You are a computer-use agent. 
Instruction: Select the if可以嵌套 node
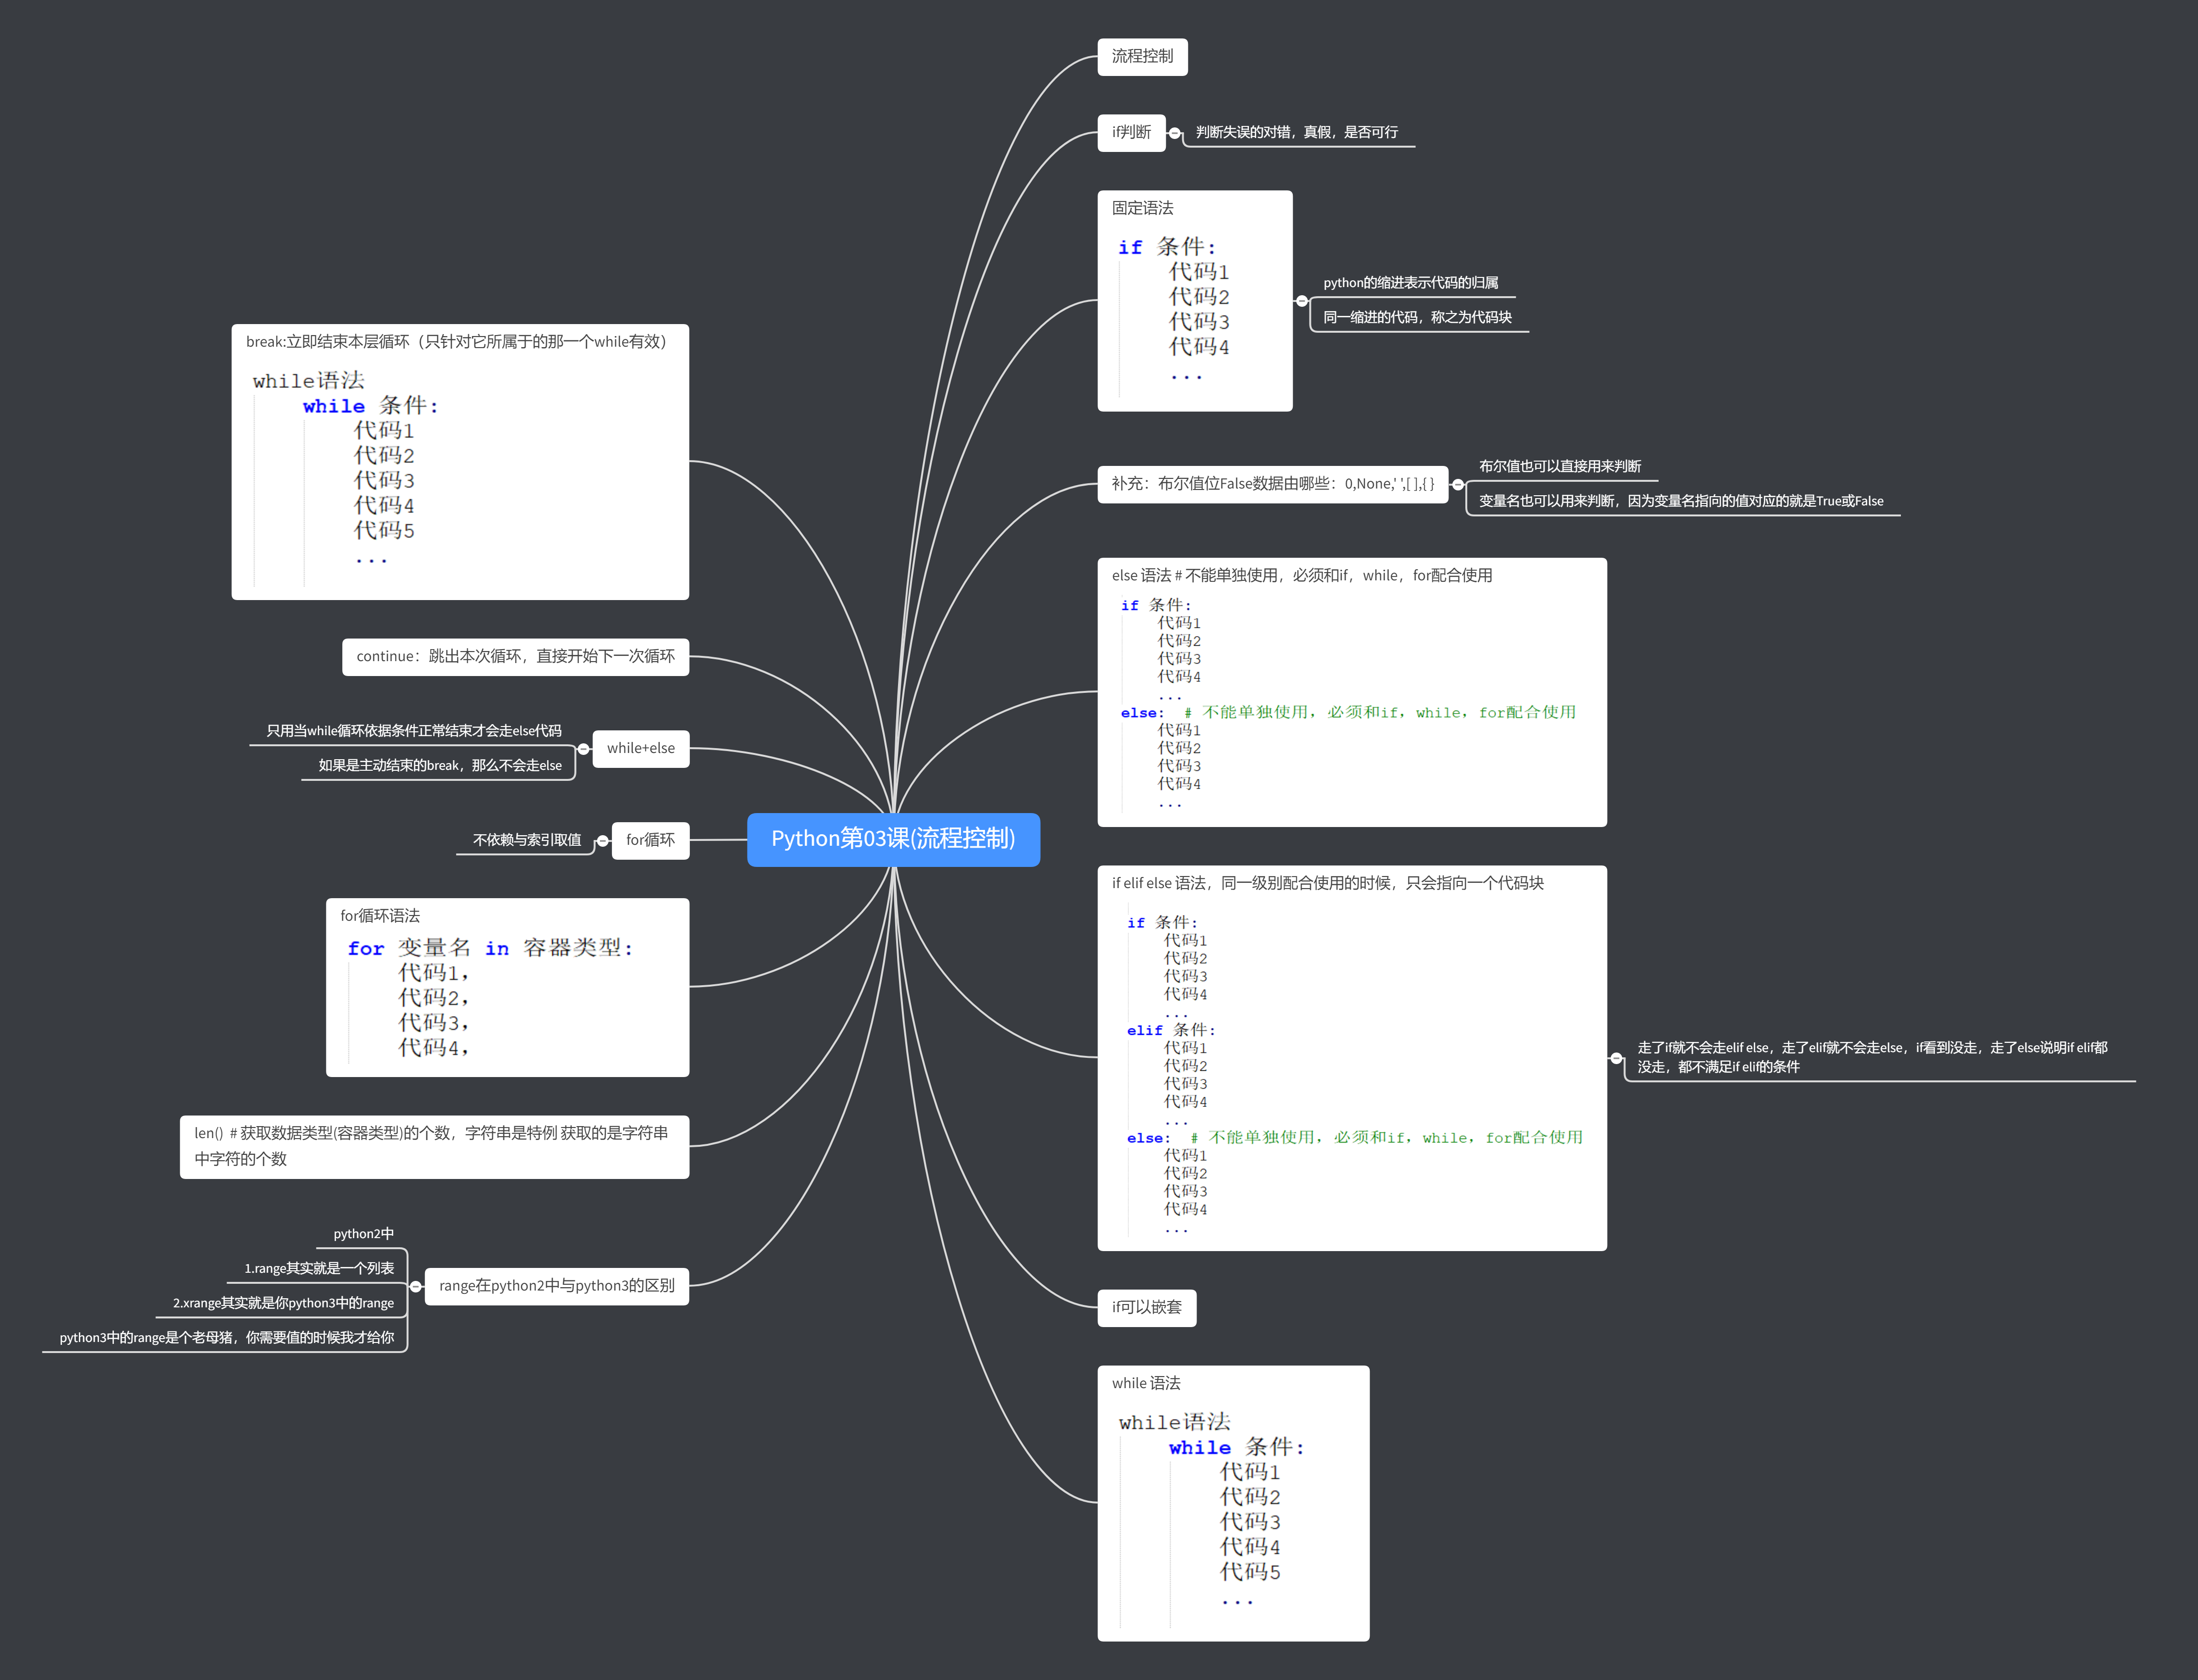pos(1146,1308)
